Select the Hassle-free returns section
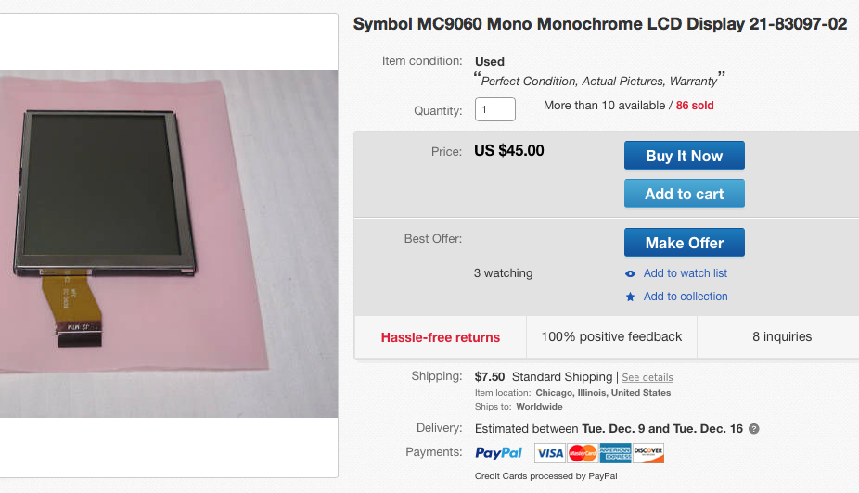This screenshot has height=493, width=859. click(x=441, y=337)
